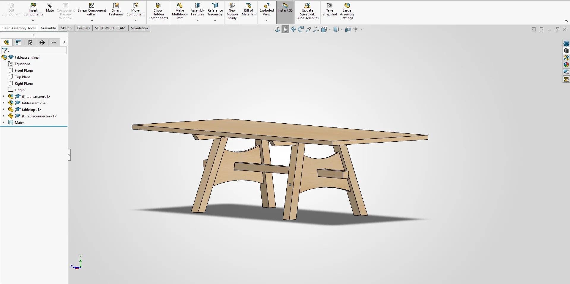
Task: Open Exploded View dropdown arrow
Action: [x=266, y=21]
